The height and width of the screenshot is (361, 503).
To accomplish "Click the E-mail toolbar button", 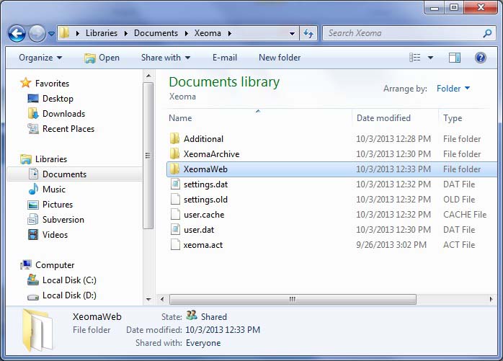I will [x=225, y=58].
